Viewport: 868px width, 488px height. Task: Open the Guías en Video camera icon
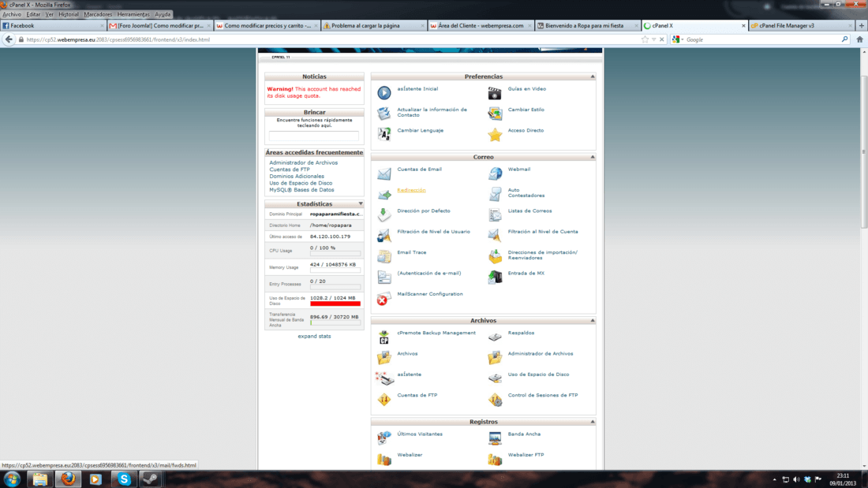pyautogui.click(x=495, y=92)
